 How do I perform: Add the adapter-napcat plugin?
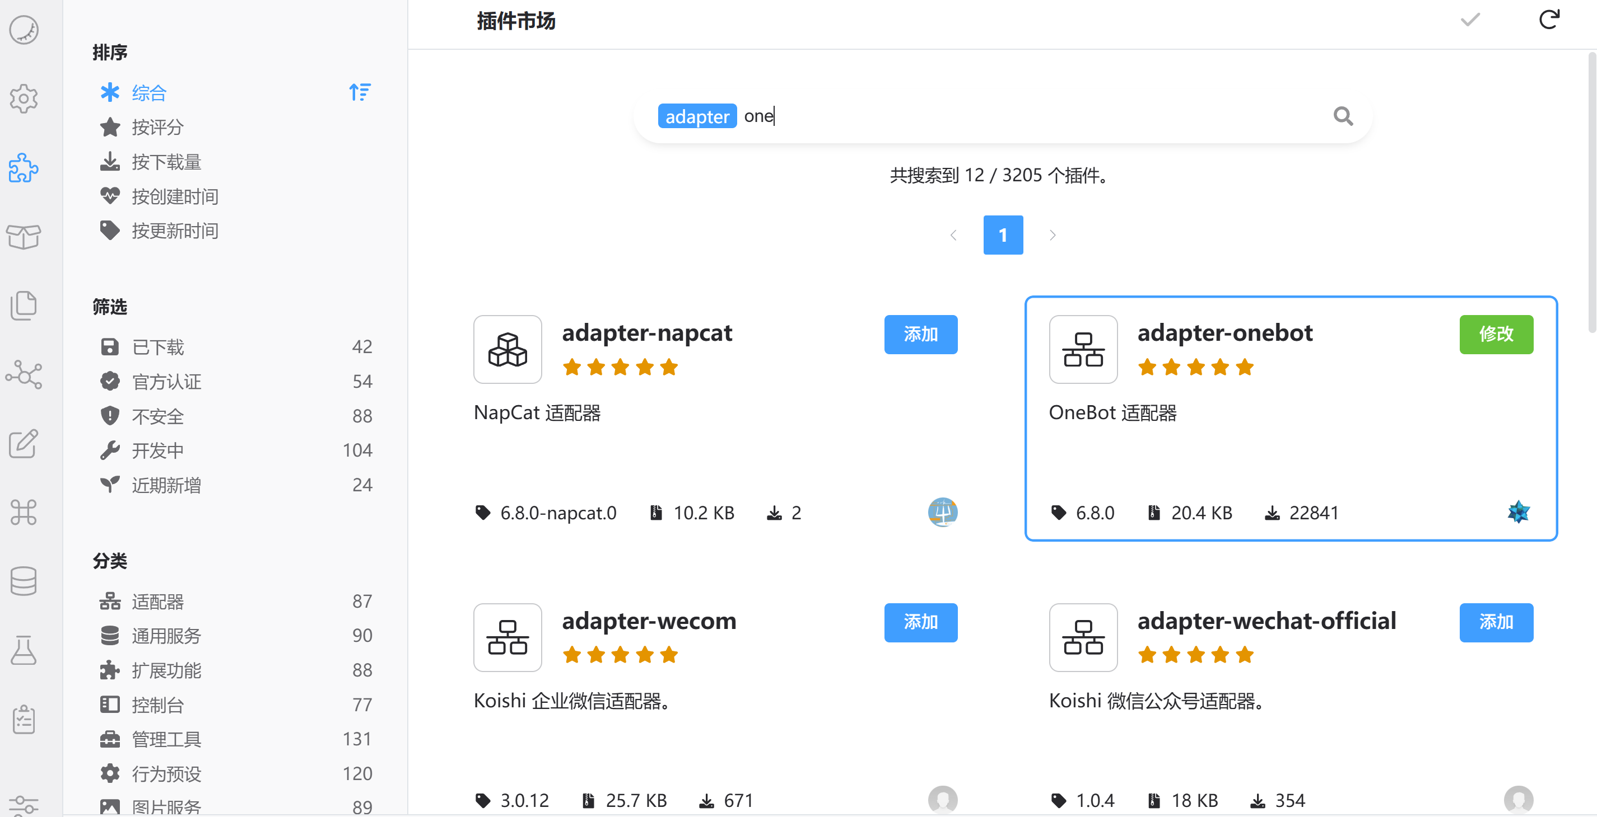click(921, 335)
